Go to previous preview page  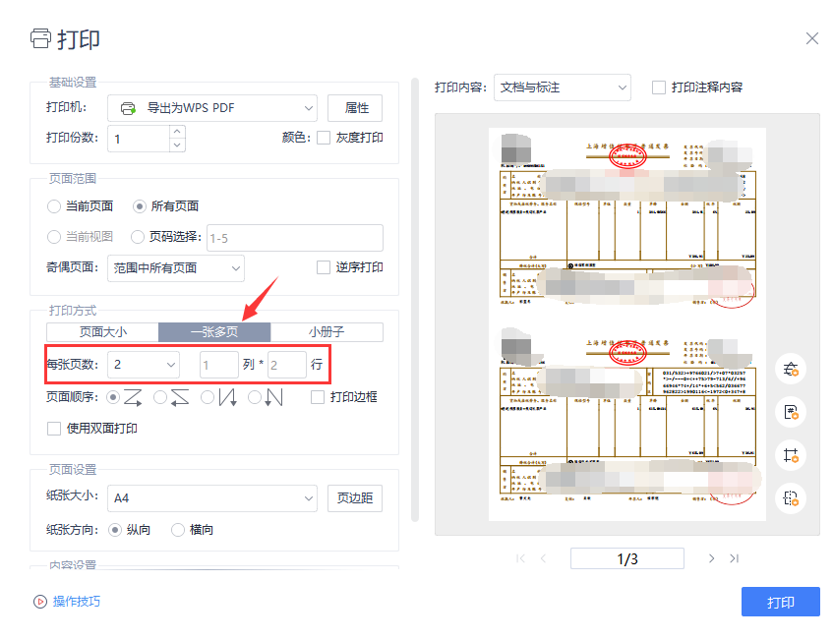pyautogui.click(x=543, y=558)
